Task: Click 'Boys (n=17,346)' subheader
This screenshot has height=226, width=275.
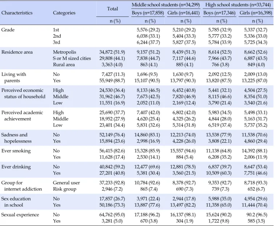Action: pyautogui.click(x=219, y=13)
